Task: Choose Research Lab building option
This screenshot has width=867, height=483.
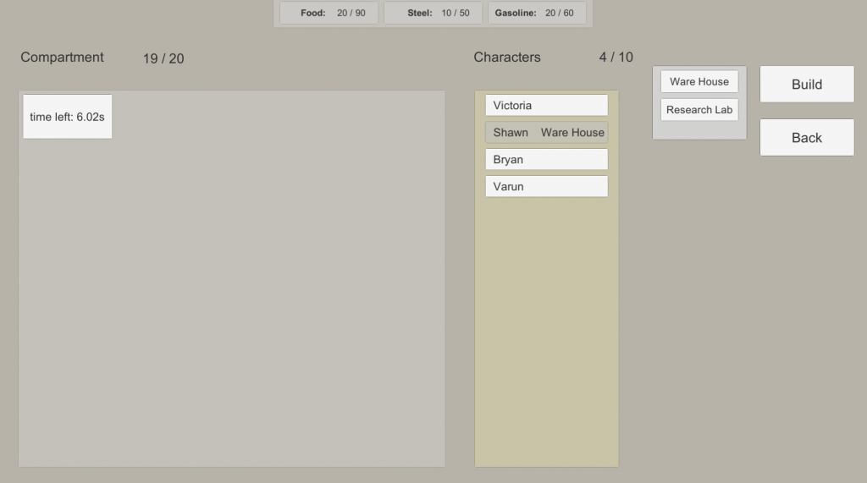Action: (x=699, y=109)
